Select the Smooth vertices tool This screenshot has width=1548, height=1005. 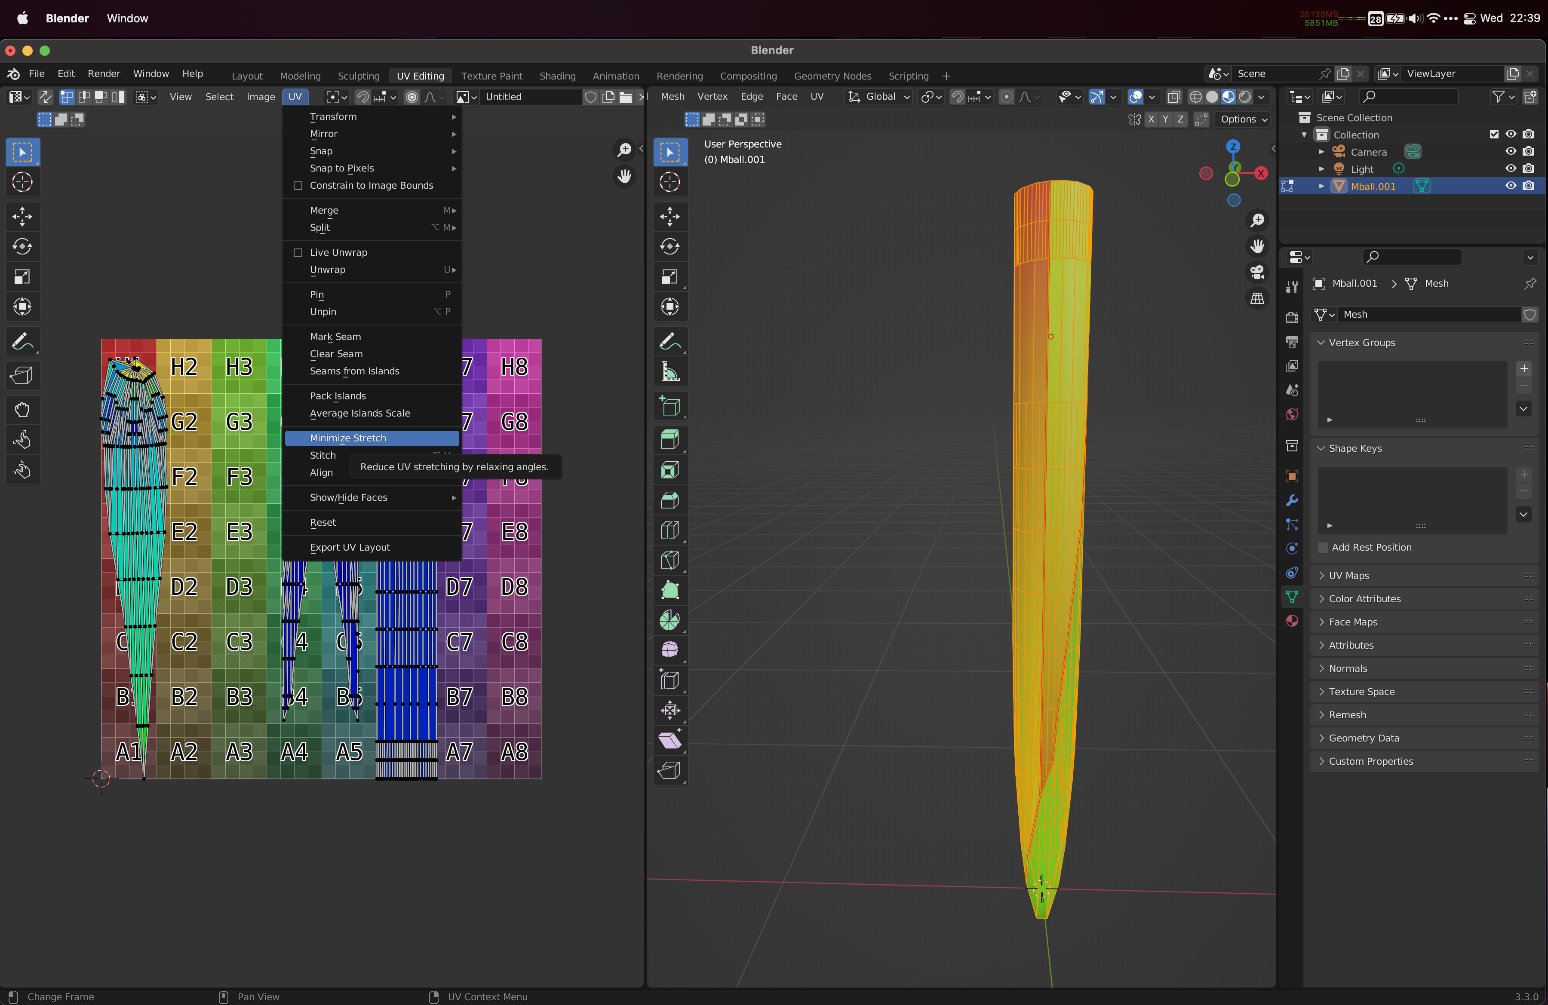[x=670, y=650]
